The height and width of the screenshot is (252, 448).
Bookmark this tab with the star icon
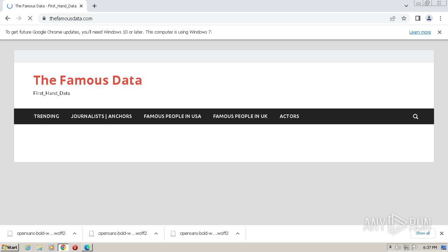click(404, 18)
